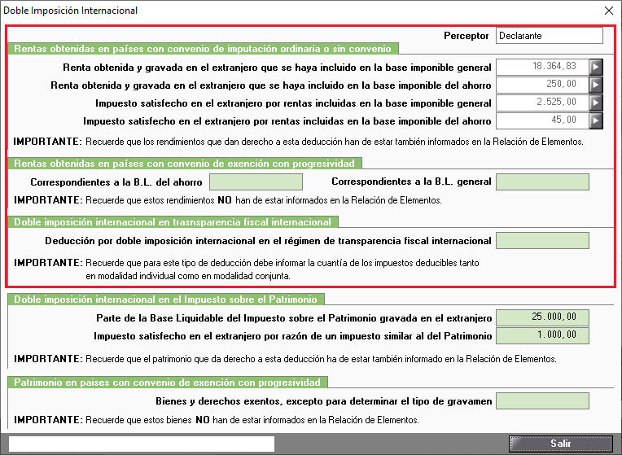Click the white status box at bottom left
The width and height of the screenshot is (622, 455).
142,444
